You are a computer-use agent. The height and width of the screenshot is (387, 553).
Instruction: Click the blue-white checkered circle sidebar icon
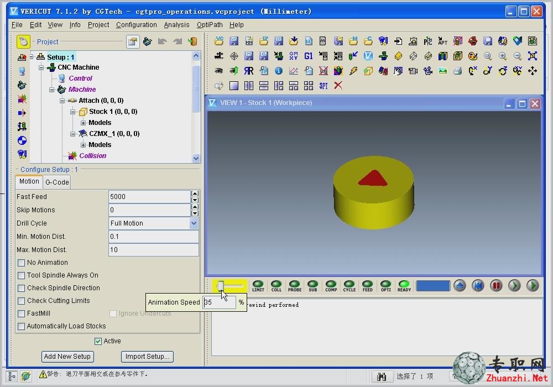point(22,140)
